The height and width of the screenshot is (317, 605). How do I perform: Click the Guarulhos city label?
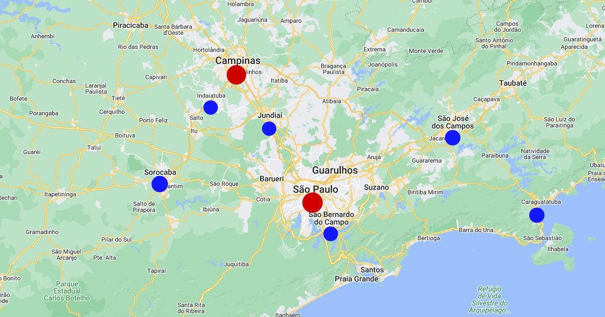point(335,171)
